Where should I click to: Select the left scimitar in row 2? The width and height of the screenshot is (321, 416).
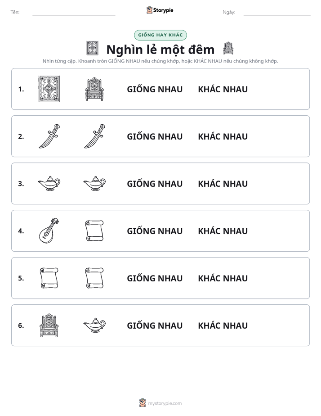coord(49,136)
